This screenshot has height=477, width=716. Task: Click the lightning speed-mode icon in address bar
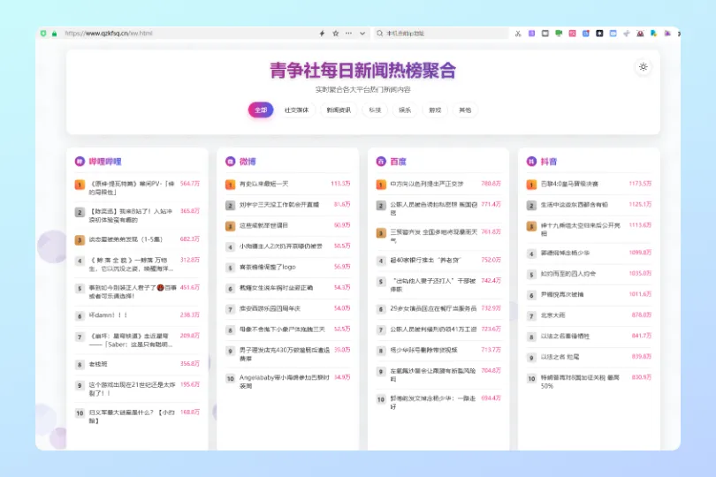coord(322,34)
